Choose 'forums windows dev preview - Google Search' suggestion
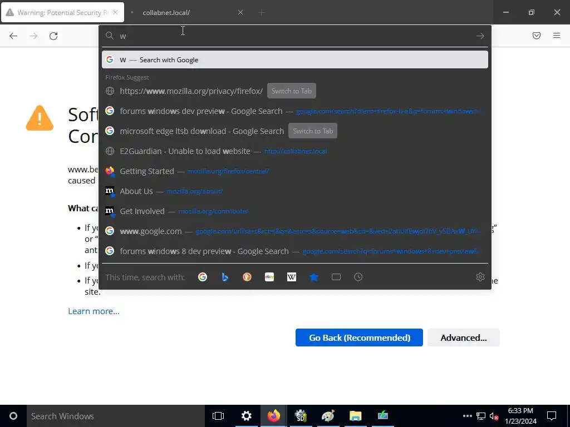The image size is (570, 427). (295, 111)
